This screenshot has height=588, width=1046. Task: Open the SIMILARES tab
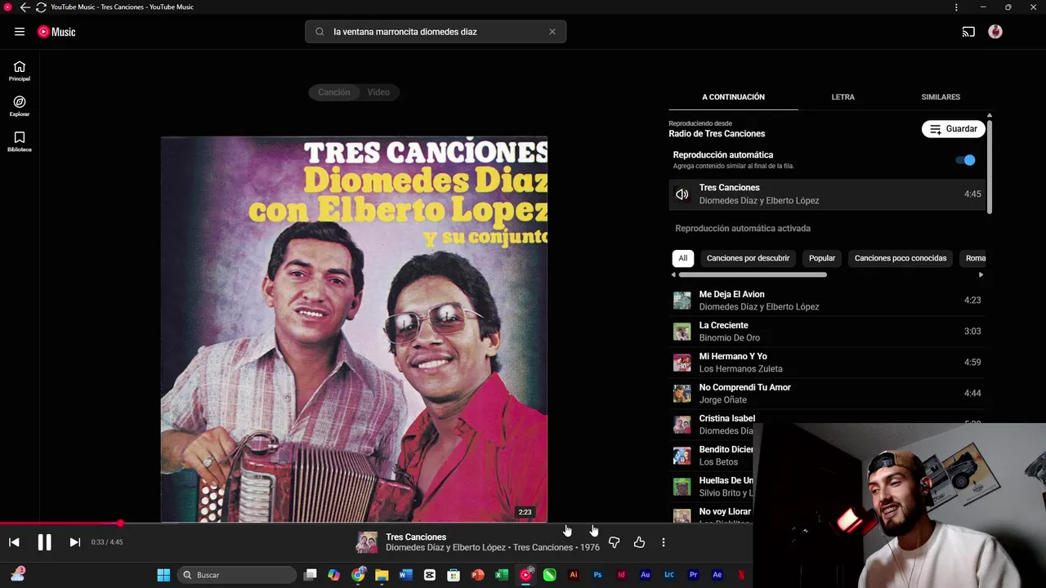[941, 97]
